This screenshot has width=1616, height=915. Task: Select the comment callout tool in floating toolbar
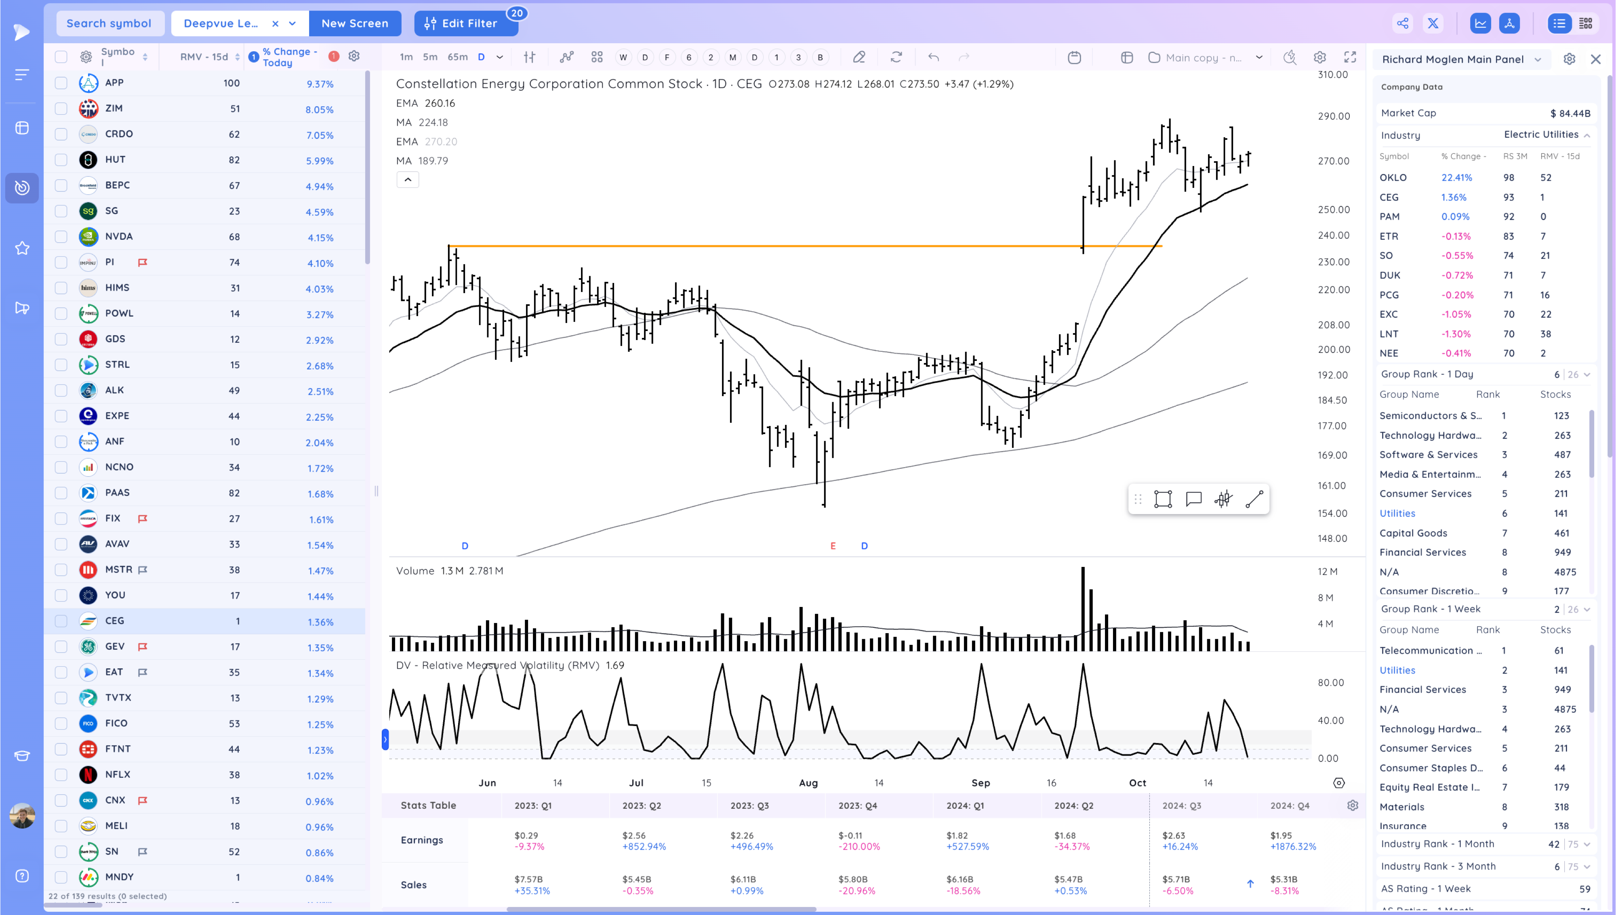pyautogui.click(x=1193, y=499)
